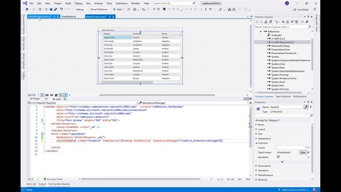The width and height of the screenshot is (341, 192).
Task: Expand the Appearance category in Properties
Action: click(256, 139)
